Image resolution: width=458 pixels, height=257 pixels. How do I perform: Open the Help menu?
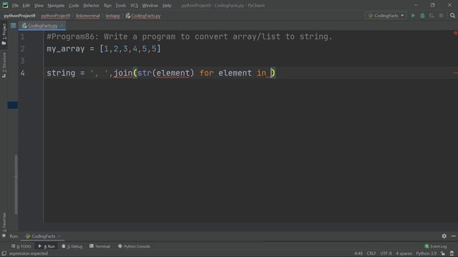pos(167,6)
